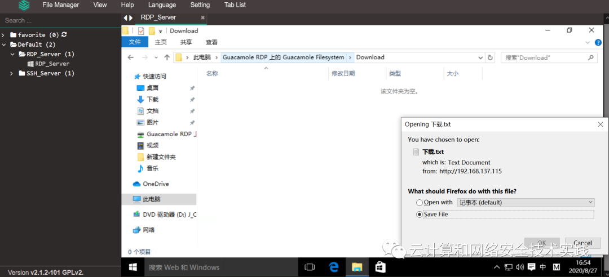Image resolution: width=609 pixels, height=277 pixels.
Task: Select 此电脑 in navigation pane
Action: 159,199
